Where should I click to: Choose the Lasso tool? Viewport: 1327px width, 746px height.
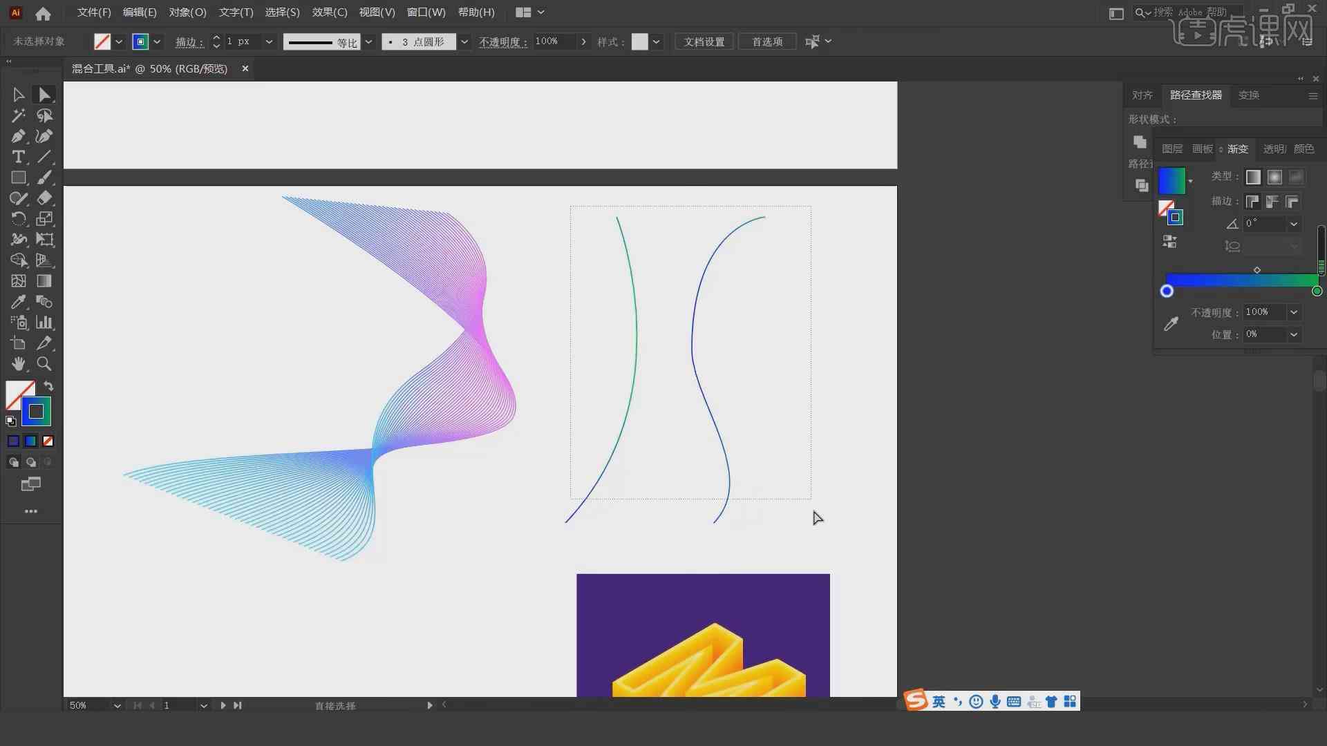(44, 115)
